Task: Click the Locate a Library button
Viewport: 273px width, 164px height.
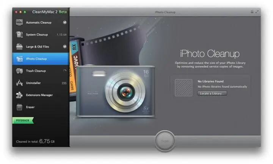Action: pyautogui.click(x=212, y=93)
